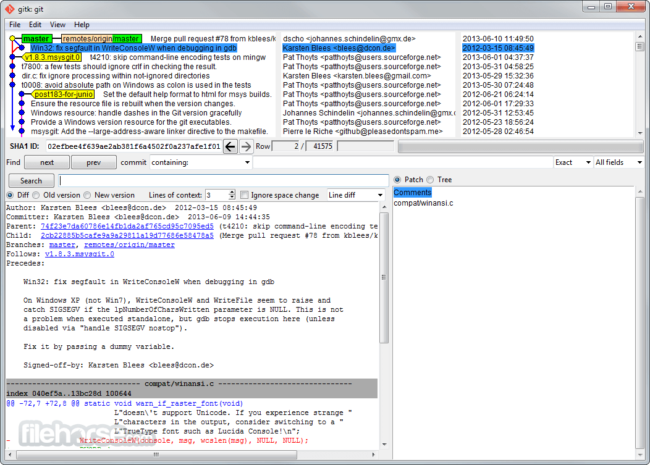
Task: Open the File menu
Action: (15, 25)
